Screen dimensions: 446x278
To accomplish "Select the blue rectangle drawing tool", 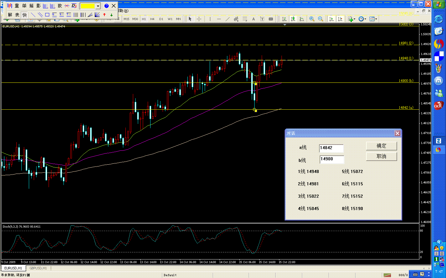I will pos(47,15).
